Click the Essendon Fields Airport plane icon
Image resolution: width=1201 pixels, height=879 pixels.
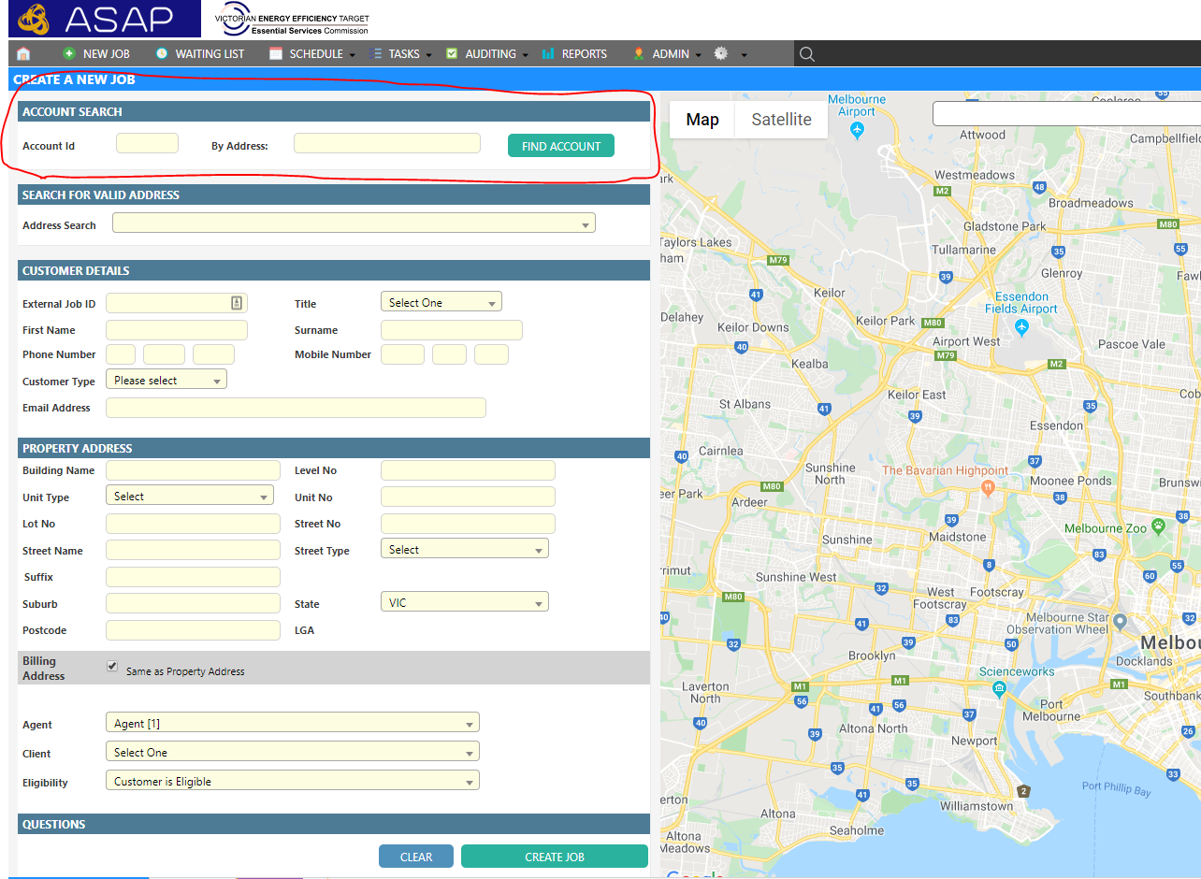coord(1021,327)
